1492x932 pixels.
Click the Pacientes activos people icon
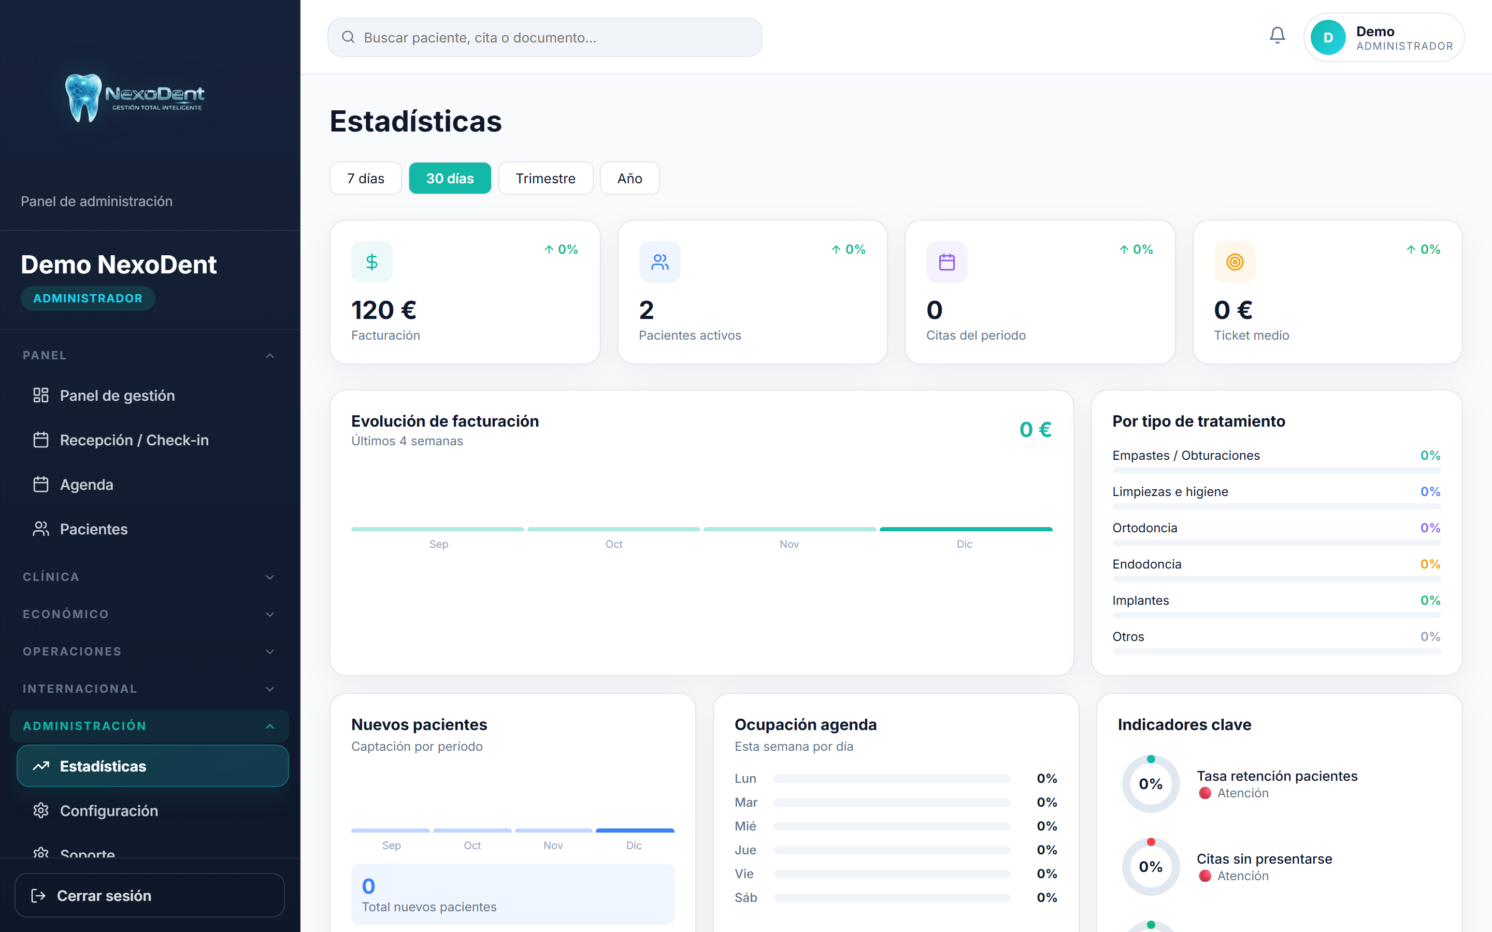point(659,262)
